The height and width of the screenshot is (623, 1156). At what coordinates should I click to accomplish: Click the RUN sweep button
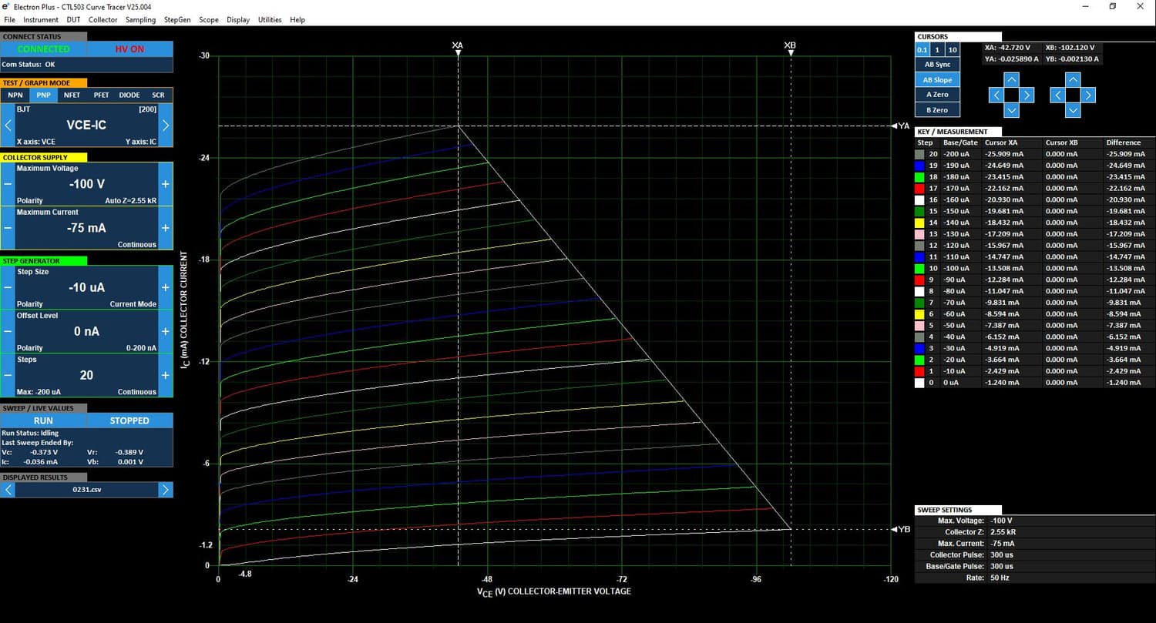point(43,420)
